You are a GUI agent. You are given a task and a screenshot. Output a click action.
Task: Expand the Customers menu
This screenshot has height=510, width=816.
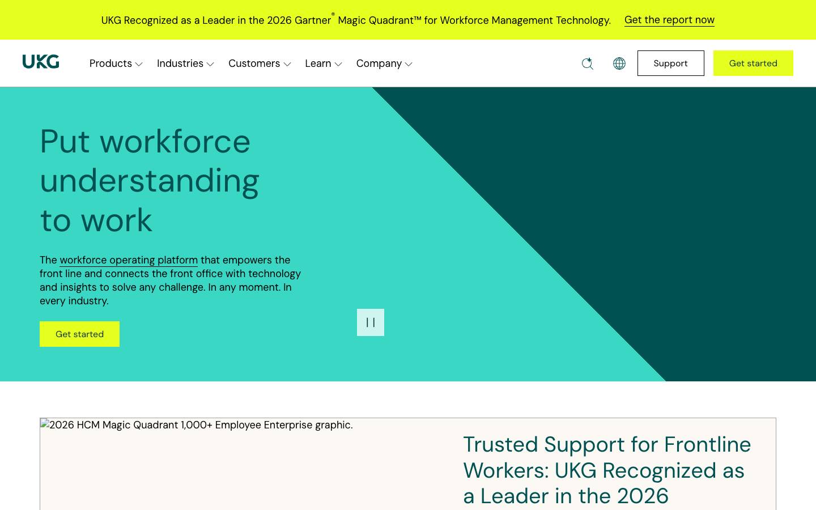click(260, 63)
